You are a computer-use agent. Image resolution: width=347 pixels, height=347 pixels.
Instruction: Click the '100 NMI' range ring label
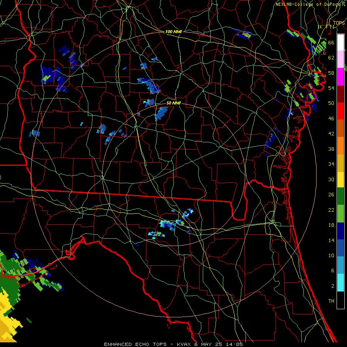(173, 32)
